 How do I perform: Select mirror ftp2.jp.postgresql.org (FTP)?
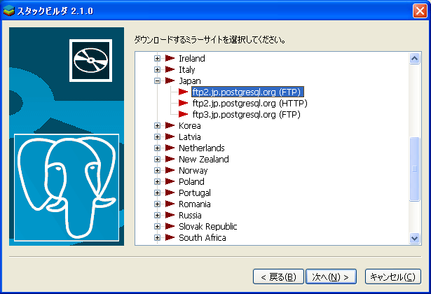[247, 92]
